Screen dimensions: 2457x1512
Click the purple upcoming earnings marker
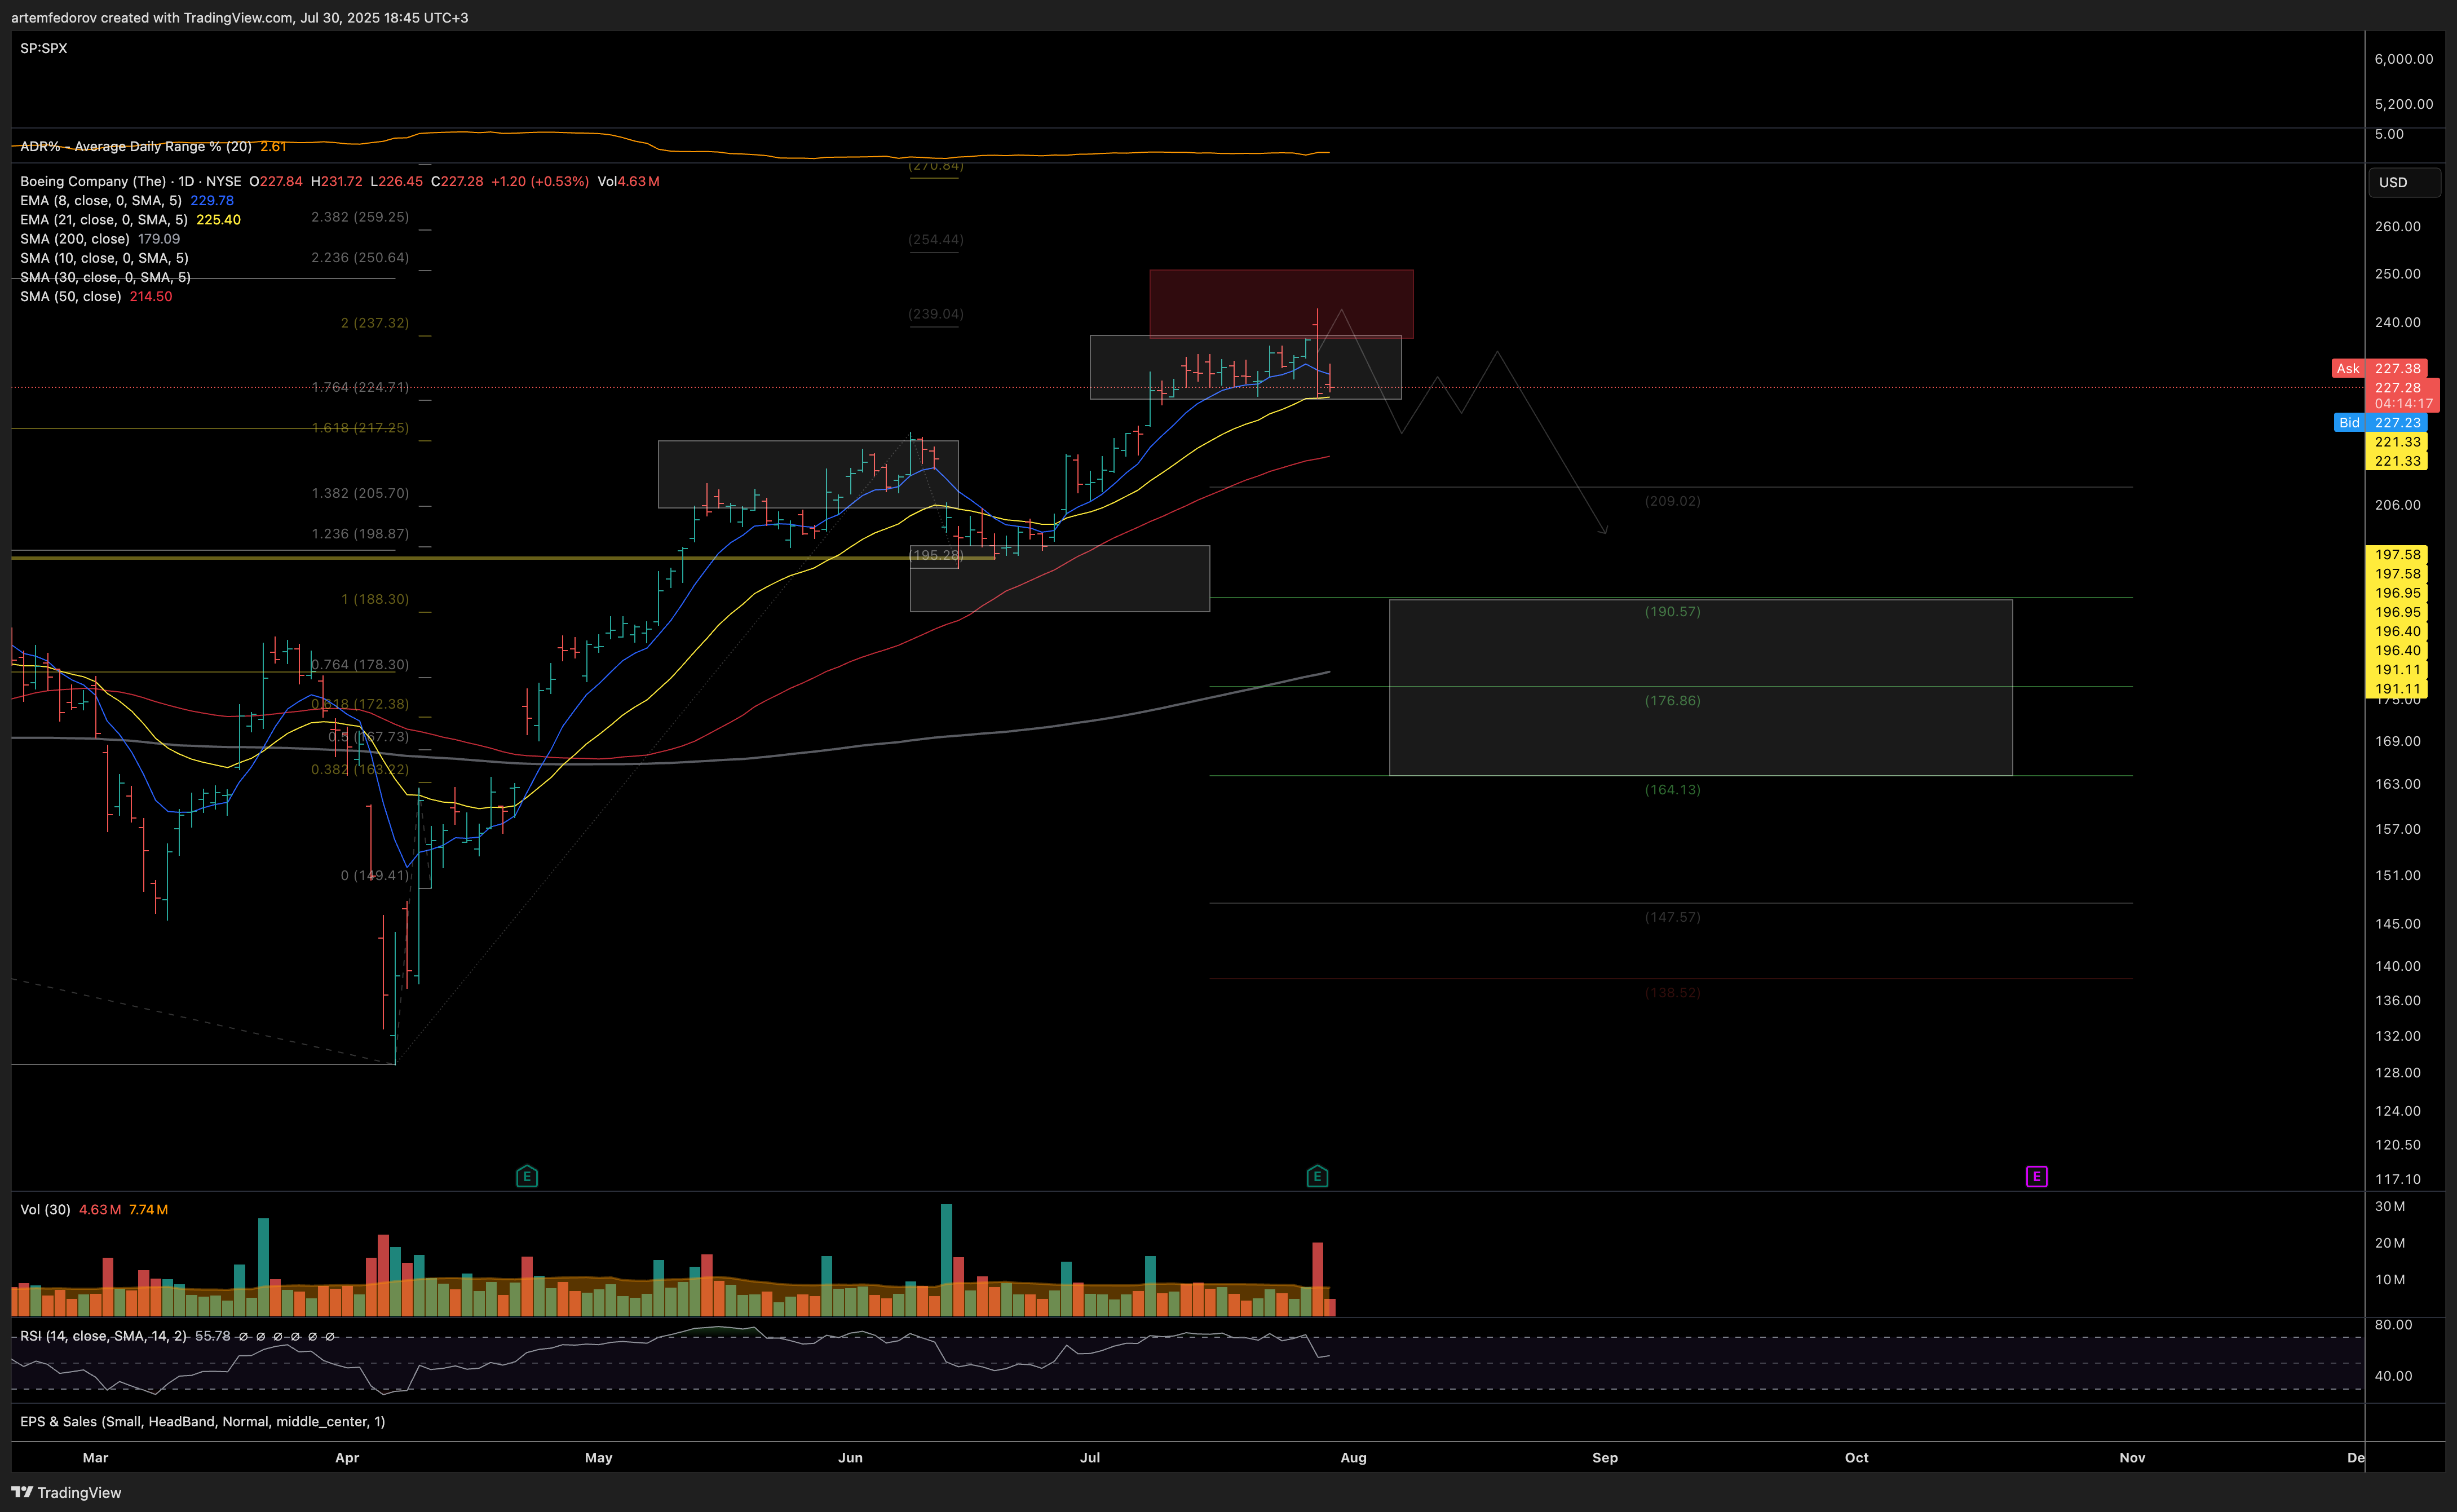(2036, 1176)
